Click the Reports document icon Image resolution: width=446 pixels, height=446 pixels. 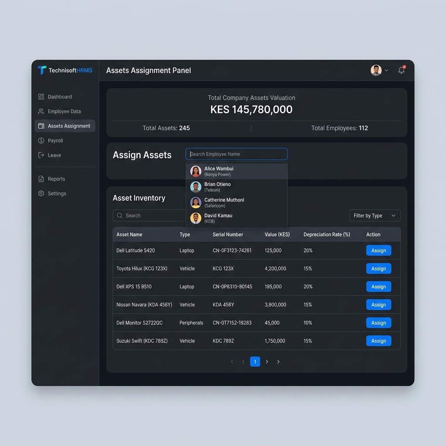point(41,179)
